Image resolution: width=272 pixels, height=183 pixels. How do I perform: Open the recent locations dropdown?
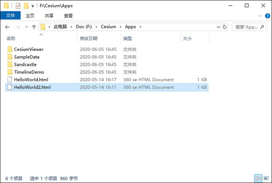pyautogui.click(x=26, y=27)
